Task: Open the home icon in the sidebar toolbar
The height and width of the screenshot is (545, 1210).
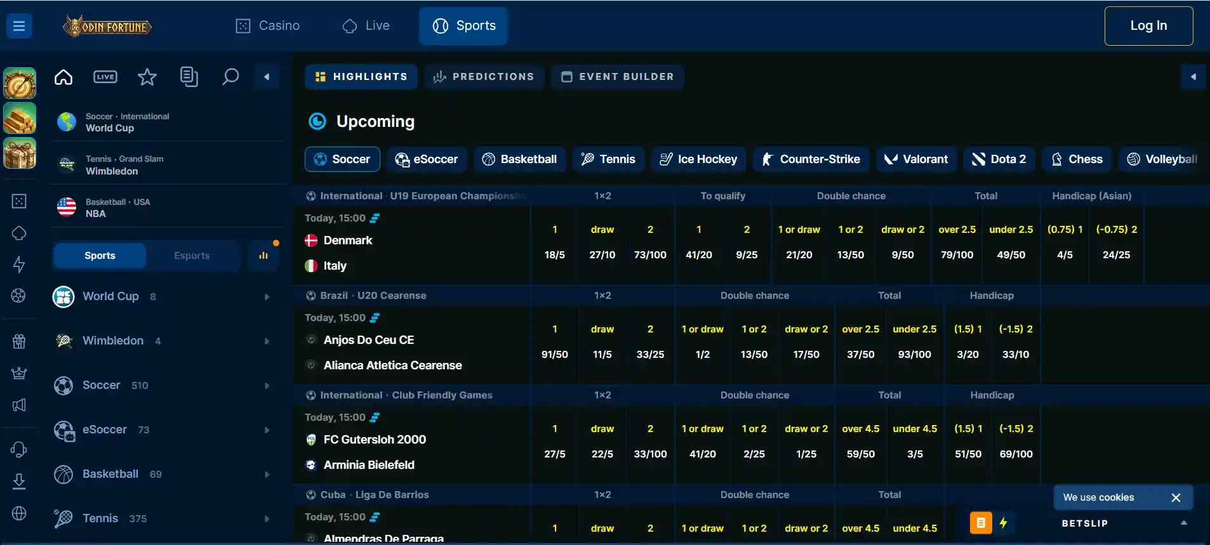Action: [63, 77]
